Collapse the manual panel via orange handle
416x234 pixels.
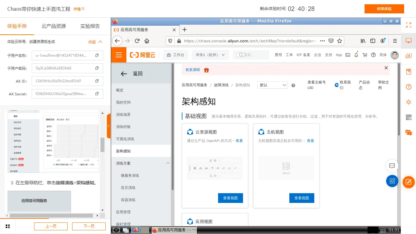[109, 126]
